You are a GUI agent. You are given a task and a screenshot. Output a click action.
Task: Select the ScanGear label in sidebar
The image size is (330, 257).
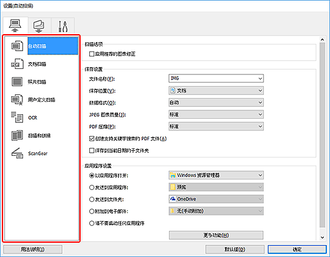38,153
